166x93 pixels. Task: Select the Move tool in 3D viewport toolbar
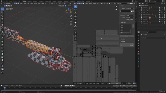pos(2,16)
